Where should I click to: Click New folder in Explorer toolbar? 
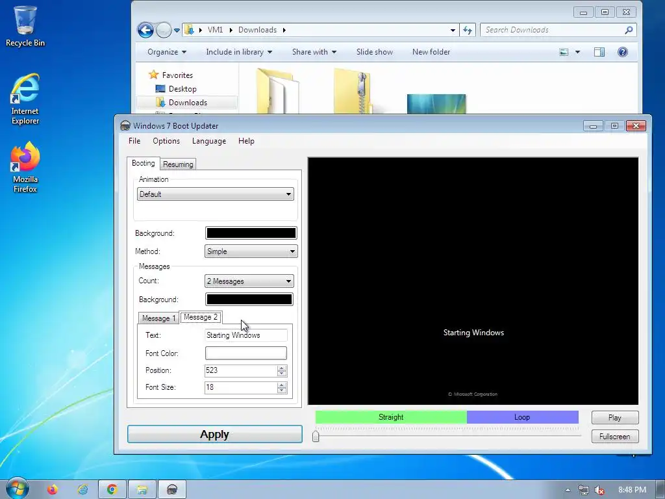coord(431,52)
